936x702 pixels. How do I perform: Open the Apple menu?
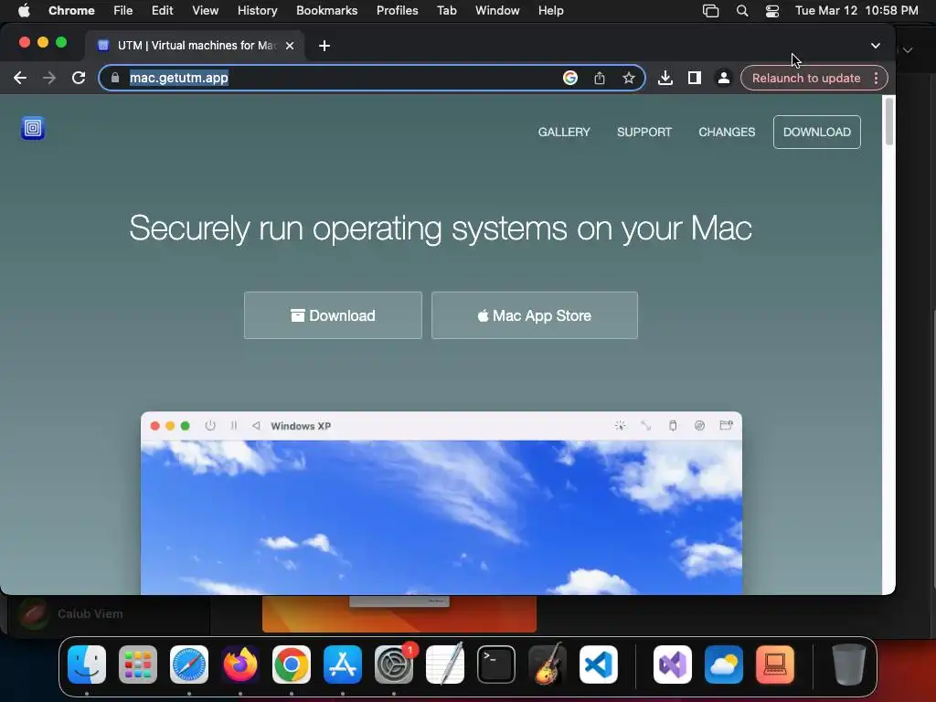24,11
